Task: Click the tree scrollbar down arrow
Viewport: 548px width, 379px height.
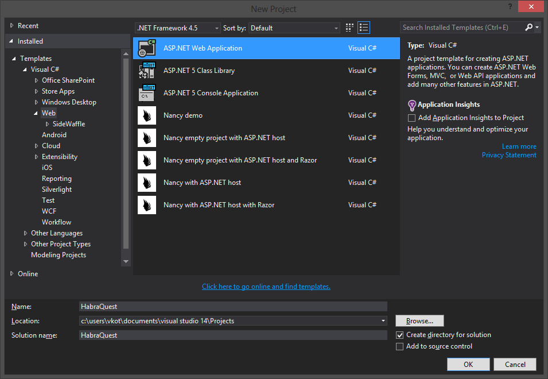Action: 126,261
